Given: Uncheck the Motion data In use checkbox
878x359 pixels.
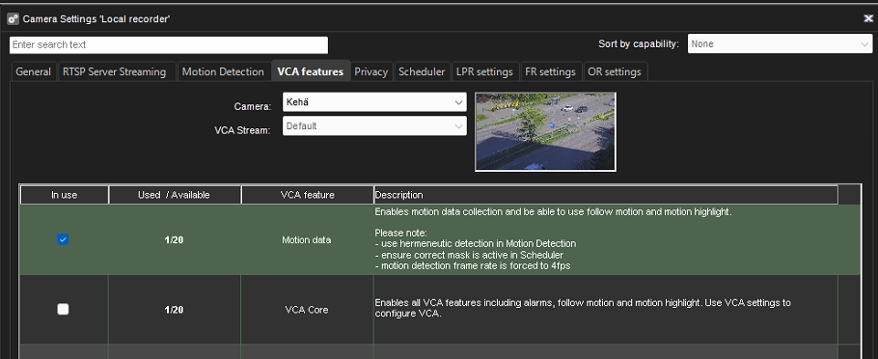Looking at the screenshot, I should pyautogui.click(x=64, y=239).
